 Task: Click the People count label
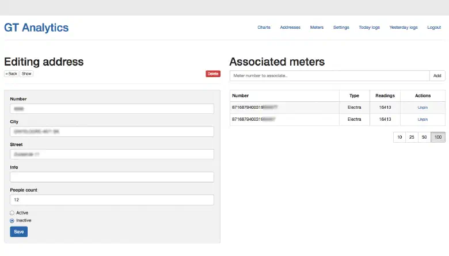point(24,190)
